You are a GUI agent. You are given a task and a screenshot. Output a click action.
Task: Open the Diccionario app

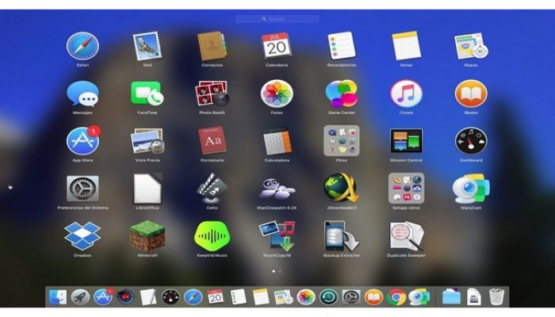(x=212, y=141)
